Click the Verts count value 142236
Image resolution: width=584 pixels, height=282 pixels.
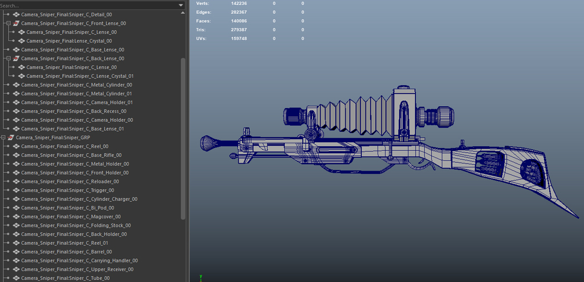tap(239, 3)
